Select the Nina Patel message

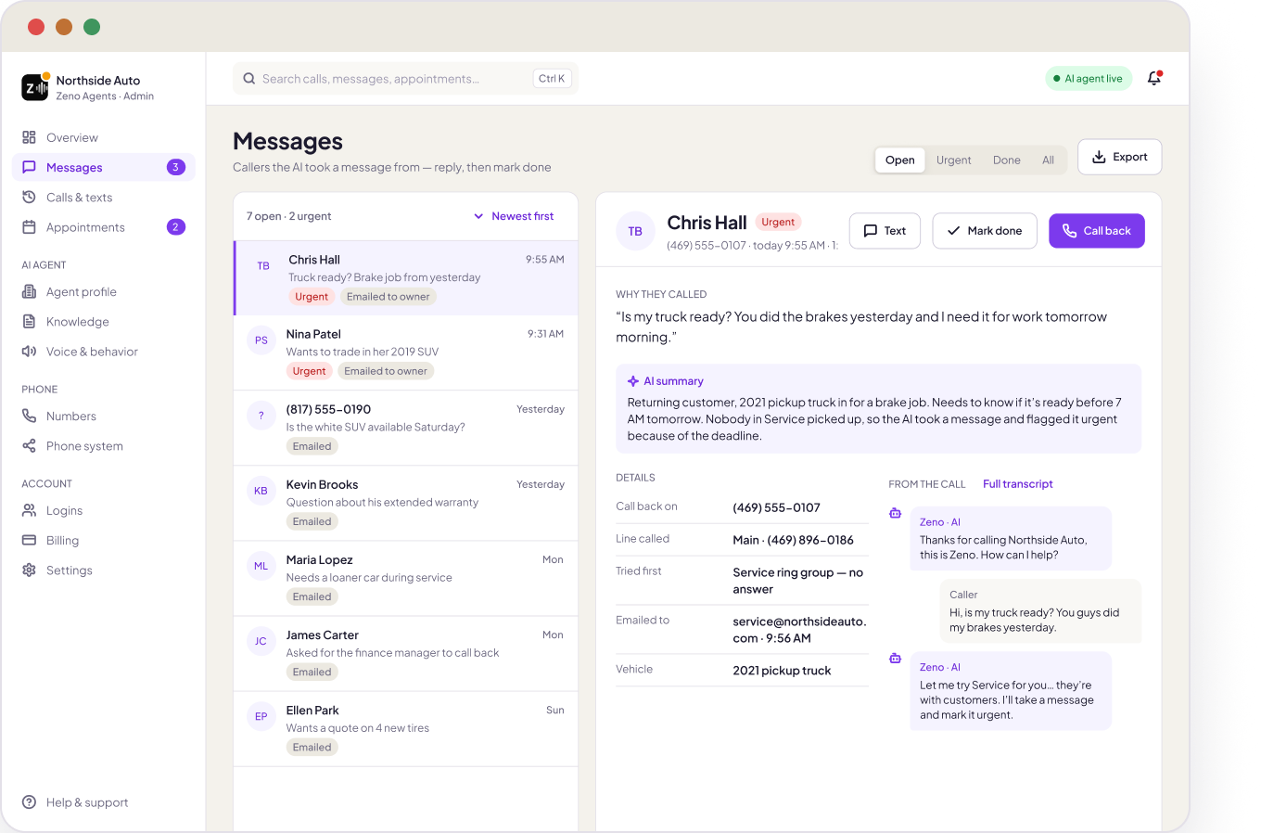(x=405, y=352)
